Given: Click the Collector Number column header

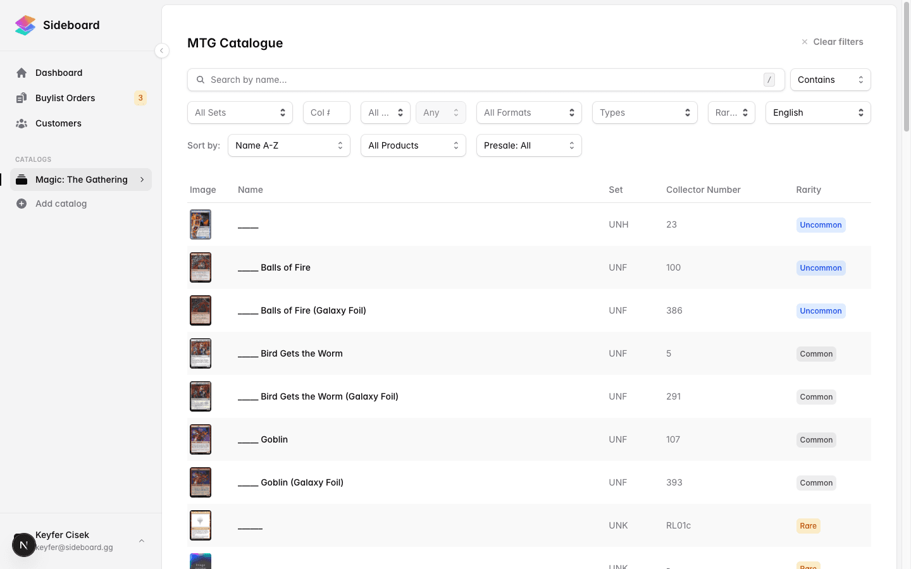Looking at the screenshot, I should [703, 190].
